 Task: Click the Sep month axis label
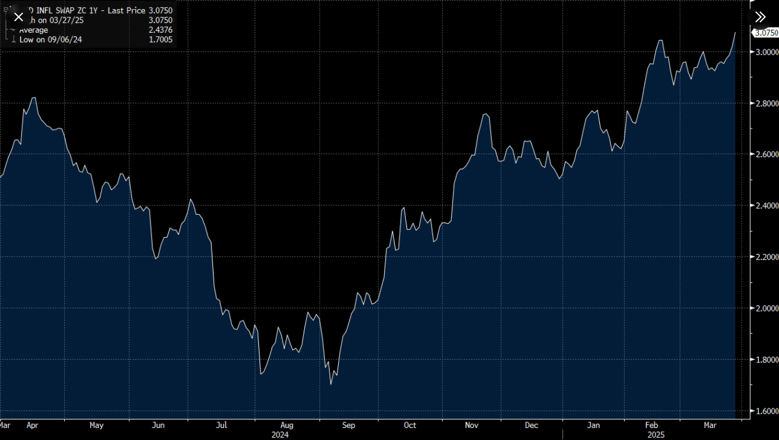coord(348,425)
